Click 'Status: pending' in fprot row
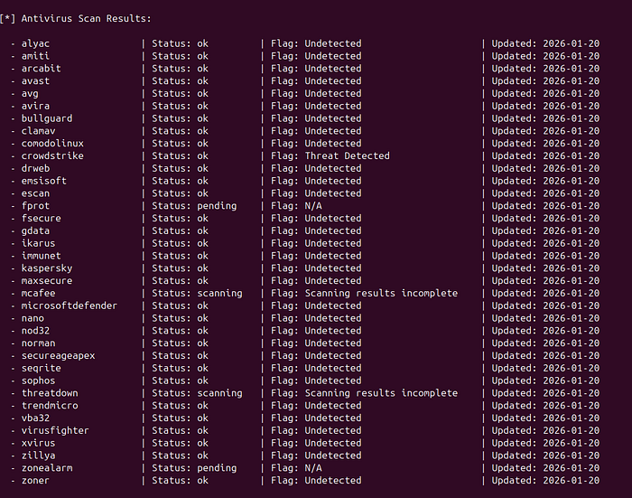Image resolution: width=632 pixels, height=498 pixels. click(x=194, y=206)
